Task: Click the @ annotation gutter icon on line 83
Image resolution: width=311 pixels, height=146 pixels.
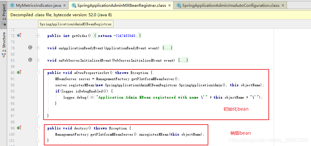Action: coord(30,59)
